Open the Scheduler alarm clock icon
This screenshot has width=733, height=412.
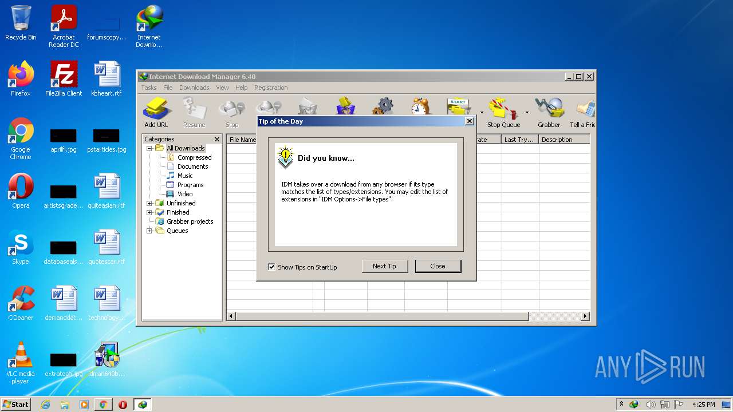[x=420, y=107]
